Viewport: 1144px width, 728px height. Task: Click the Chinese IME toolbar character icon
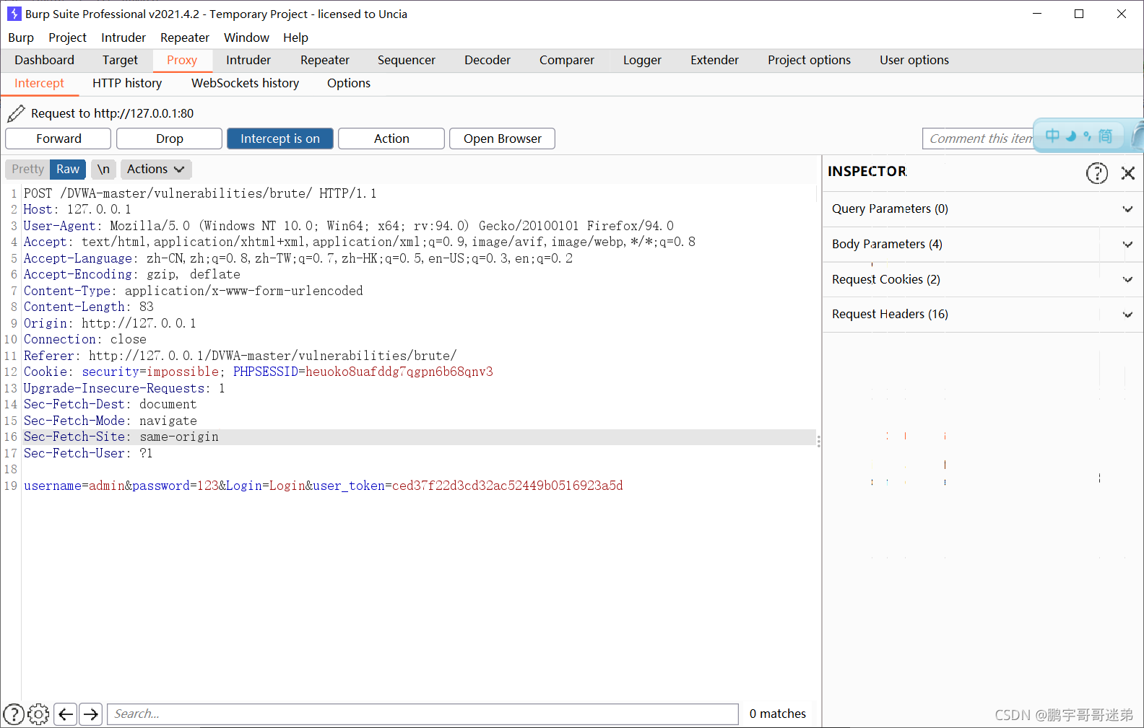point(1052,136)
